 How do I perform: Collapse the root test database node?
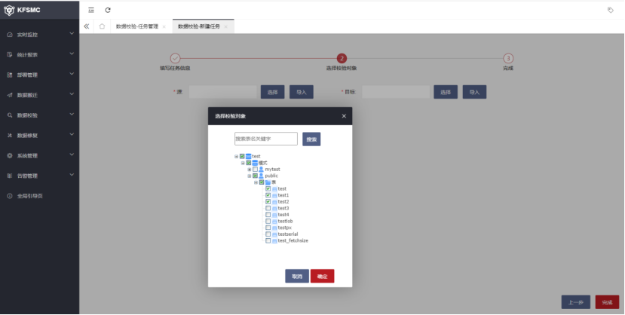coord(237,157)
